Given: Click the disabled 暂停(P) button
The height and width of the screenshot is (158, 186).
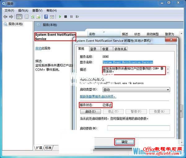Looking at the screenshot, I should coord(136,112).
